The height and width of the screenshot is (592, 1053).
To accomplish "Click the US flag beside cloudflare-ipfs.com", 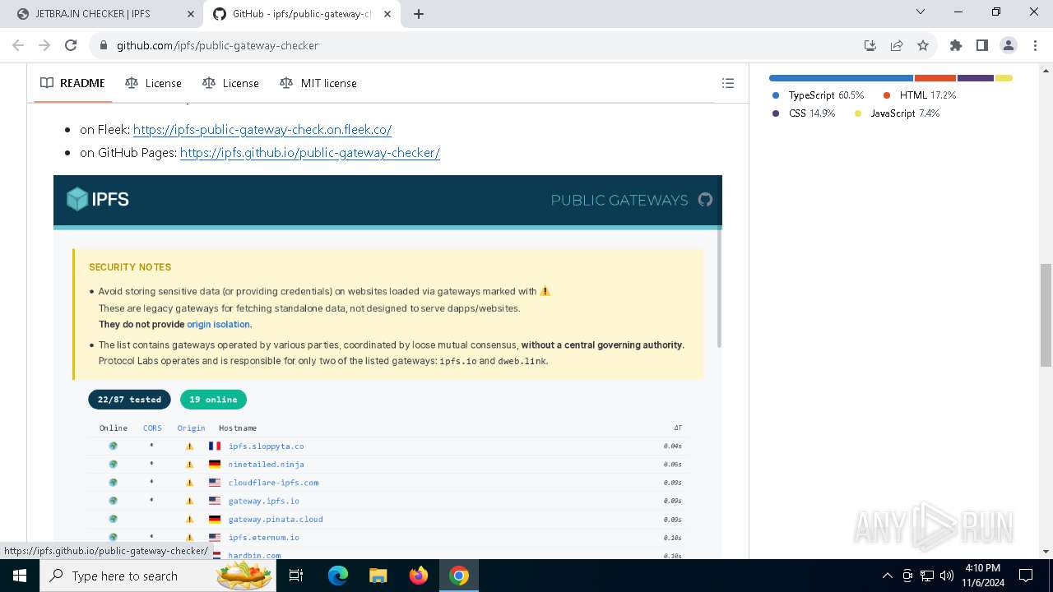I will click(x=215, y=483).
